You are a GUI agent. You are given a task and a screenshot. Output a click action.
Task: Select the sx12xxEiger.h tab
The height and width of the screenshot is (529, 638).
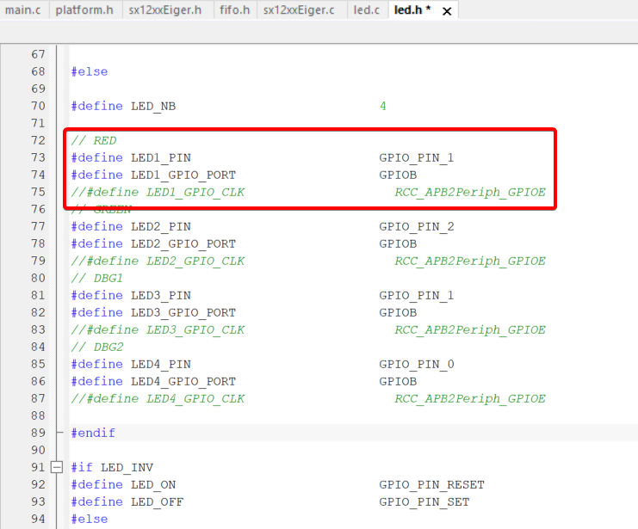pos(165,10)
